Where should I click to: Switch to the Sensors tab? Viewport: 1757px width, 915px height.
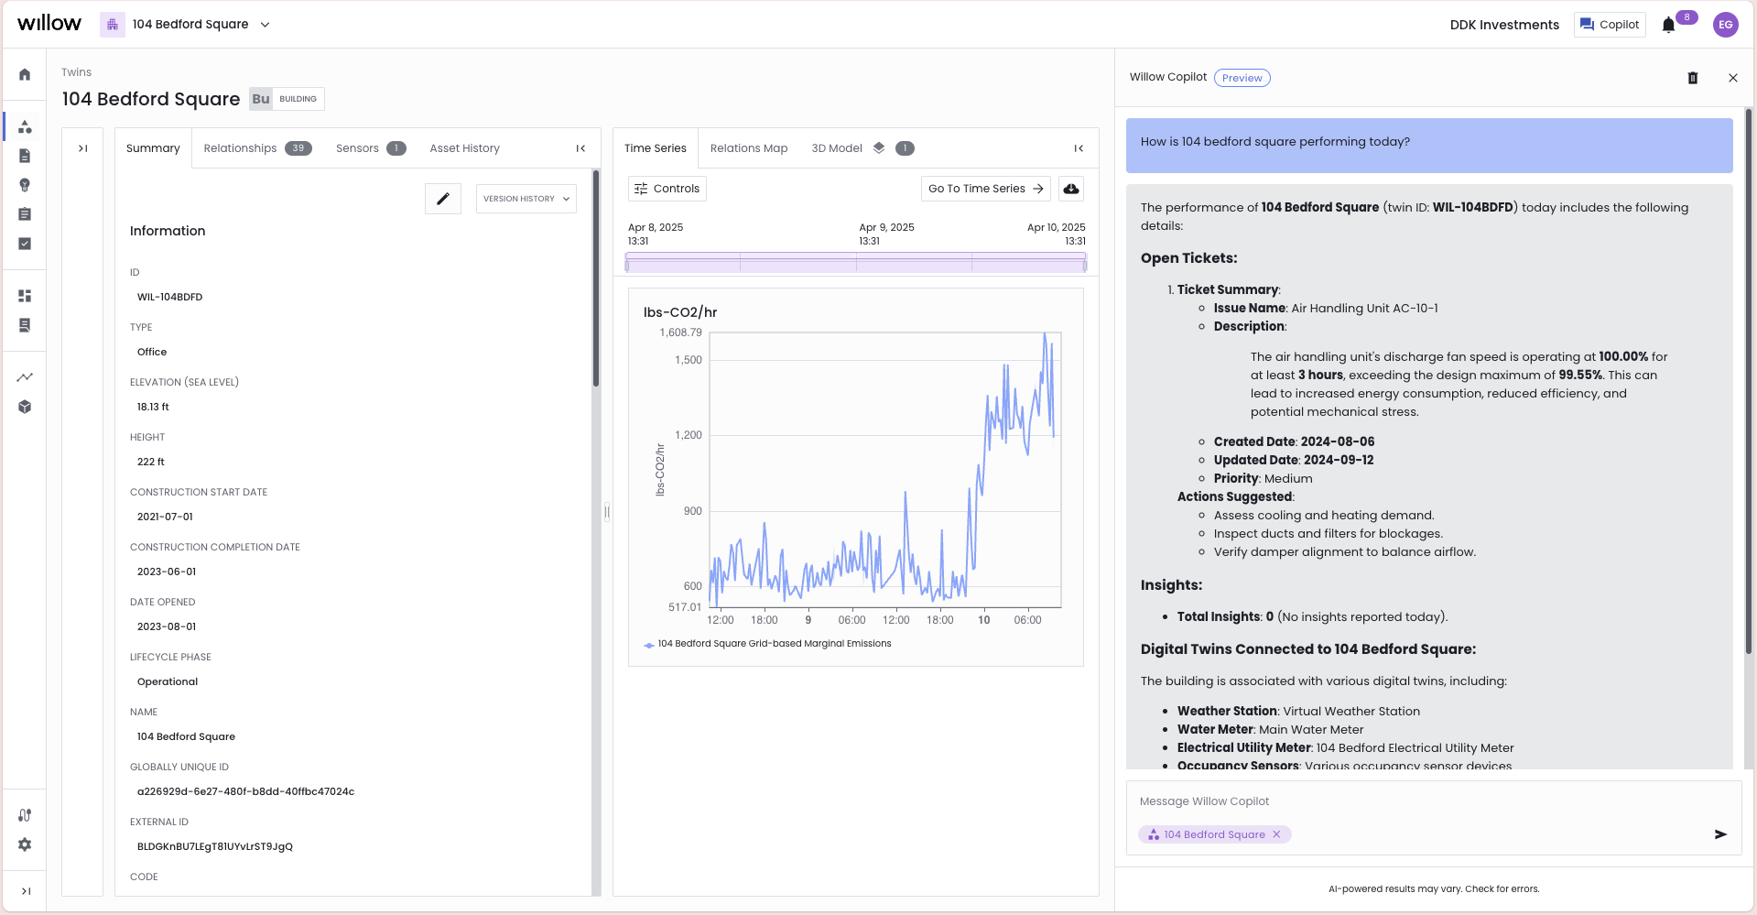(371, 148)
